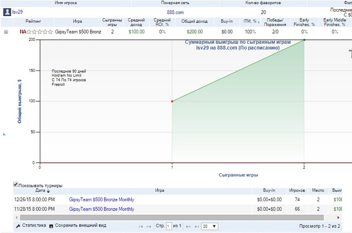
Task: Click the star rating of the GipsyTeam row
Action: [x=40, y=32]
